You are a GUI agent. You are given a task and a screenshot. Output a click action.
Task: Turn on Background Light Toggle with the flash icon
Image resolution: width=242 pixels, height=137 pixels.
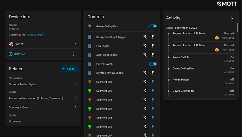153,37
